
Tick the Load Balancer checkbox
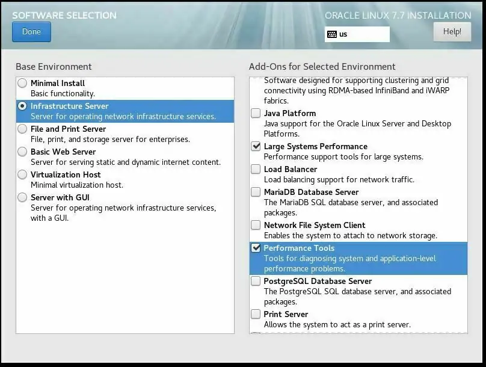click(x=256, y=169)
